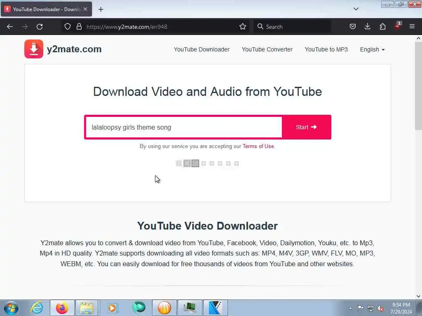Open the Pocket save icon
This screenshot has width=422, height=316.
tap(353, 27)
